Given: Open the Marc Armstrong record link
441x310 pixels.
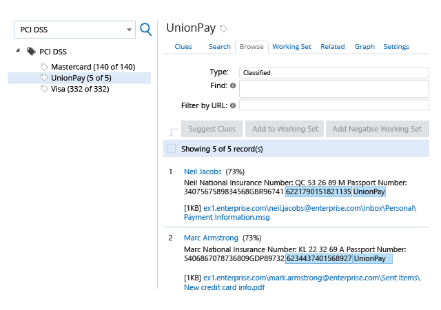Looking at the screenshot, I should pos(211,238).
